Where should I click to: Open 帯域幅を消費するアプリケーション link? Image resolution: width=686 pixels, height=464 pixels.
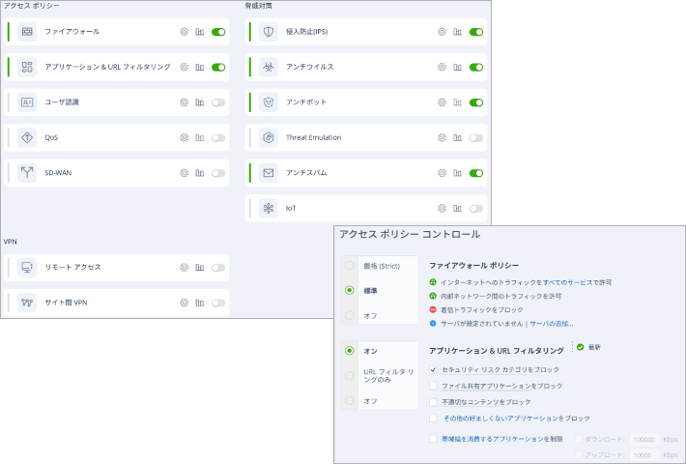point(493,439)
